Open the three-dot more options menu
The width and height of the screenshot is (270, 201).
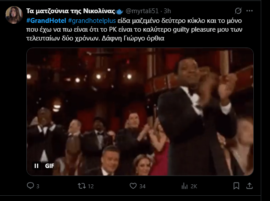click(x=249, y=11)
